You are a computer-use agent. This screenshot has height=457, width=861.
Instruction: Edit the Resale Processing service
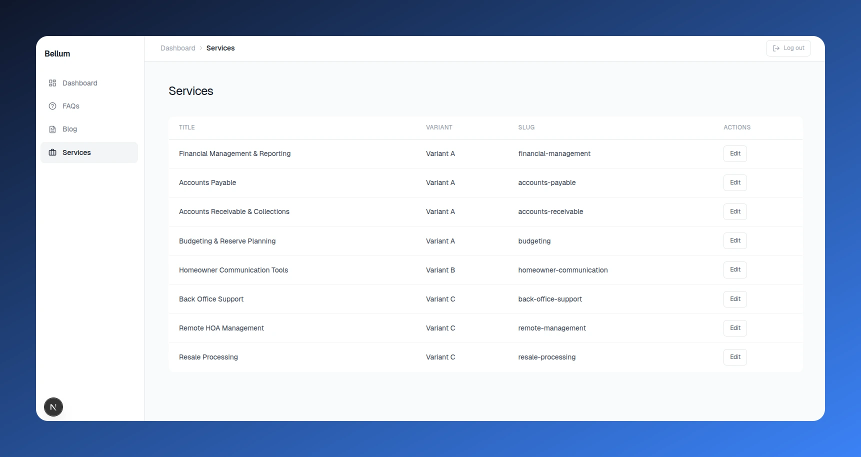click(x=735, y=357)
